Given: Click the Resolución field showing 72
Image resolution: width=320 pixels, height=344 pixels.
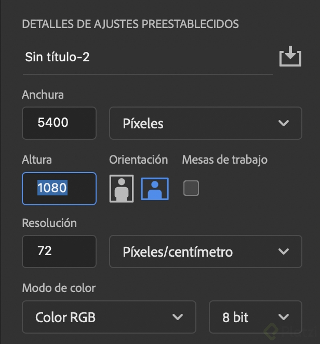Looking at the screenshot, I should tap(59, 252).
